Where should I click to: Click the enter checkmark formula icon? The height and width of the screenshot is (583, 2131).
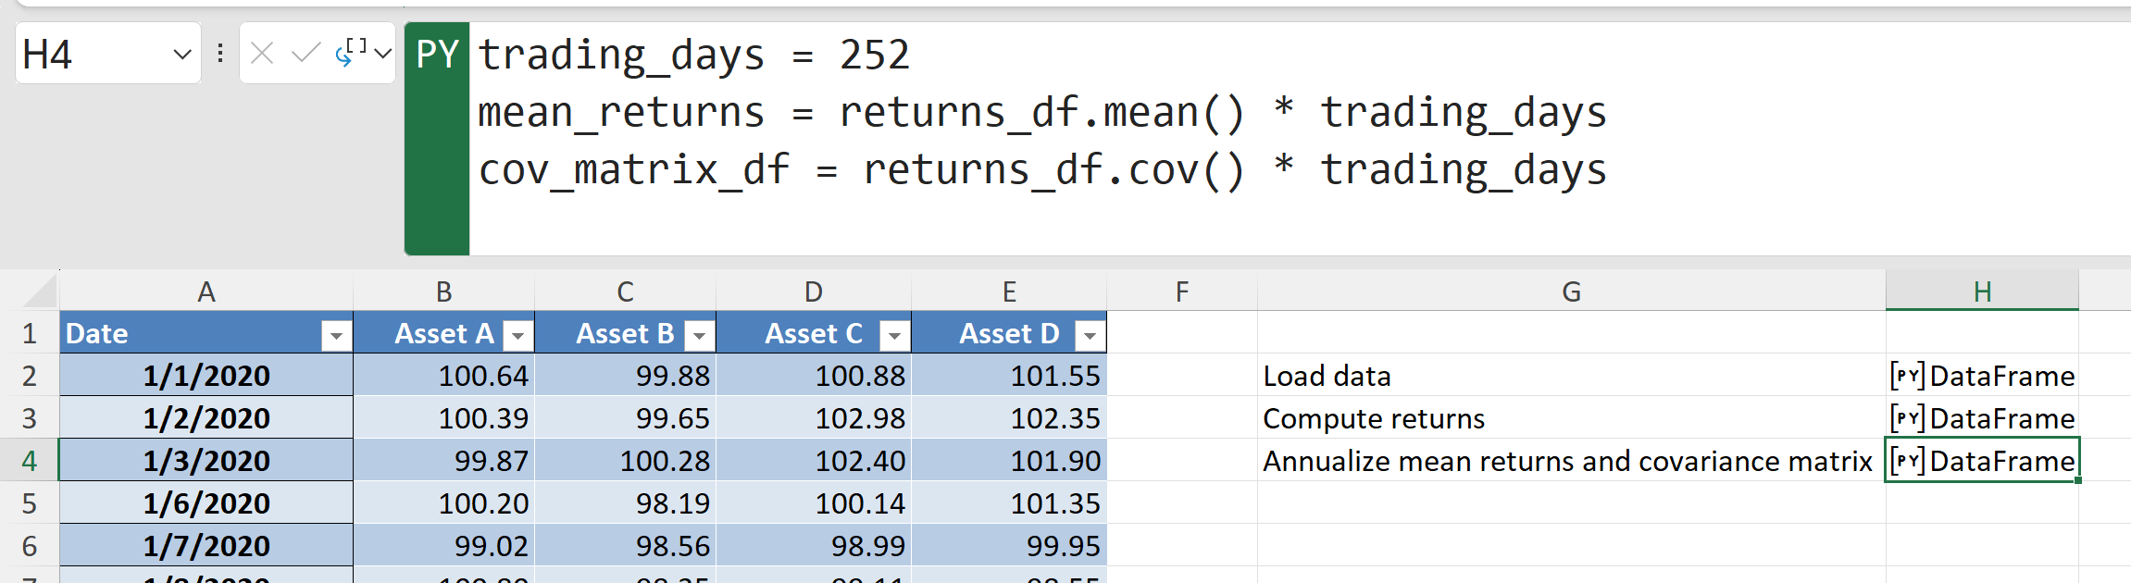[305, 54]
